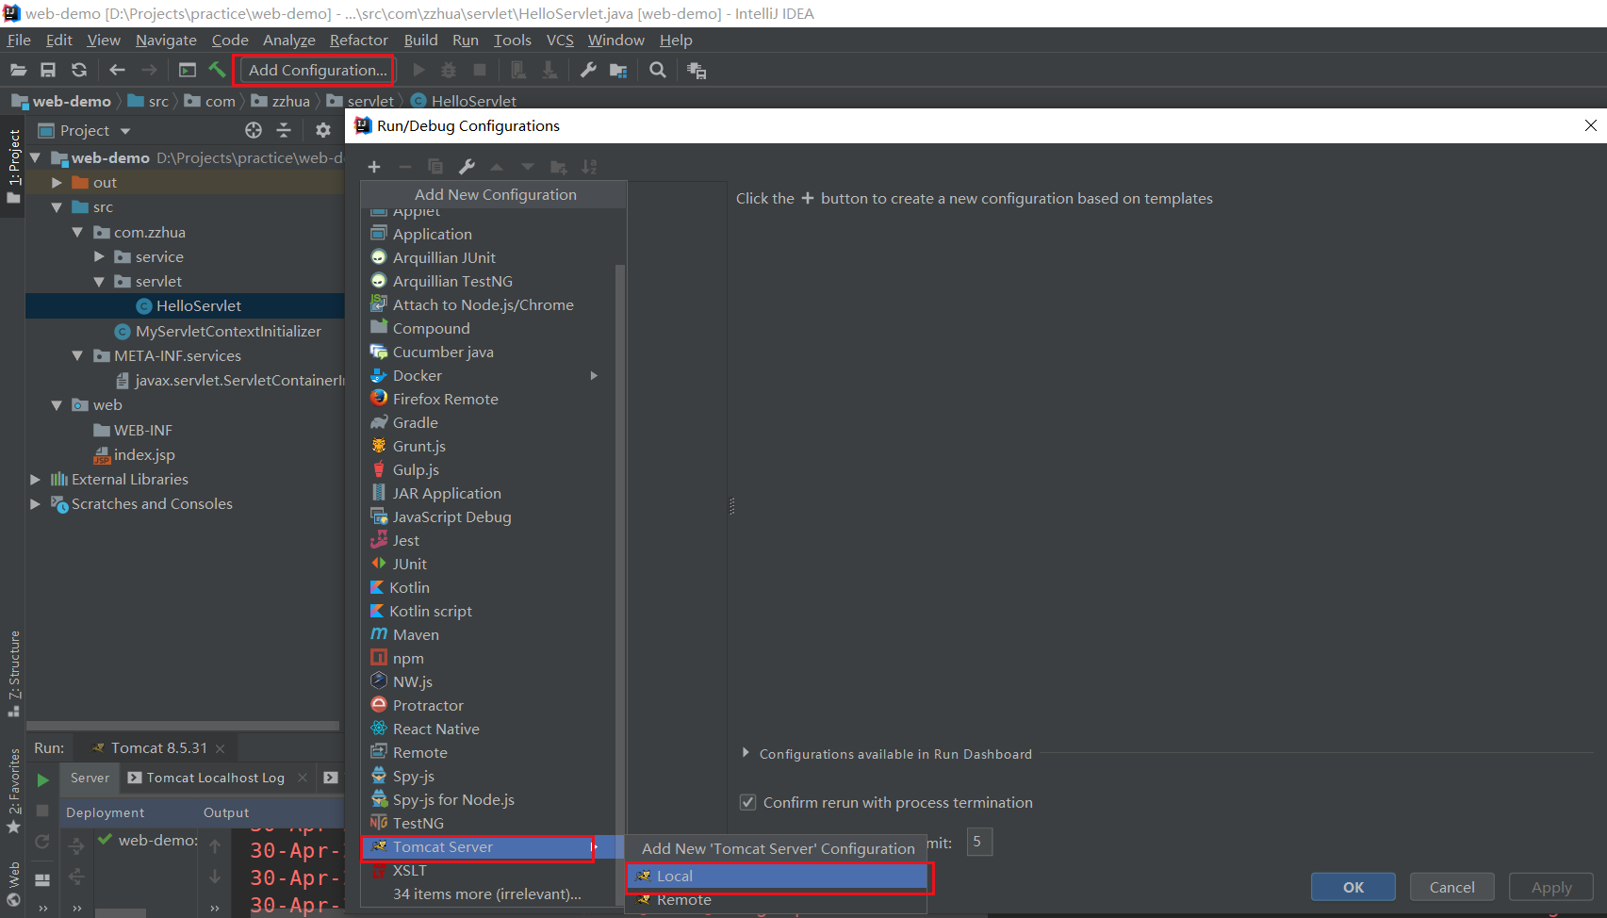Open the Z: Structure side tool window tab
This screenshot has height=918, width=1607.
pos(13,673)
